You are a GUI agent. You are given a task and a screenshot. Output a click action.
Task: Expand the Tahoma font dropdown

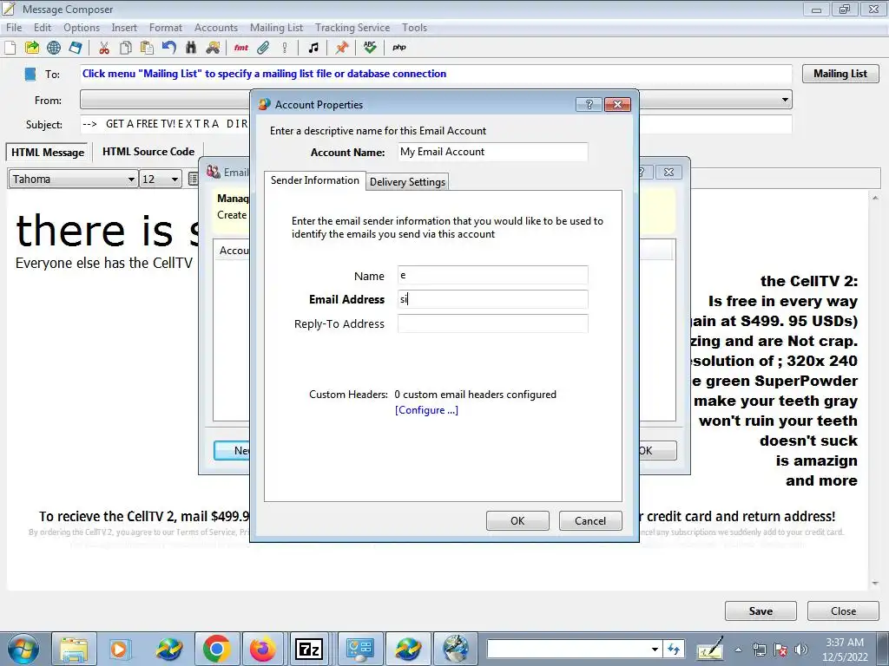tap(131, 180)
